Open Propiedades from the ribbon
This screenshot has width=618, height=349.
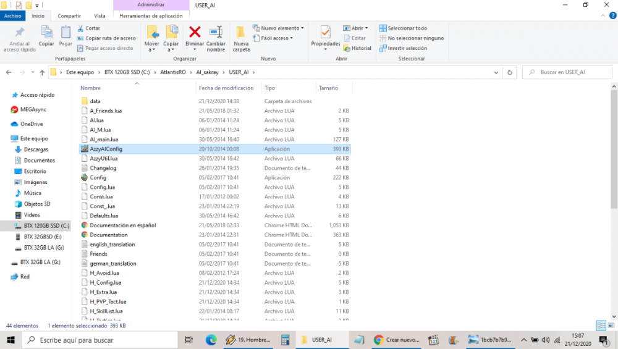(325, 32)
